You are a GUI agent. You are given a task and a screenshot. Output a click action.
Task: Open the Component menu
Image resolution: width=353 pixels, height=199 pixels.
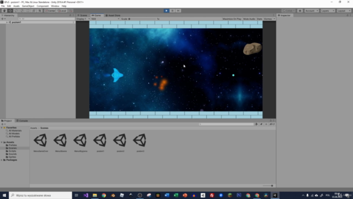point(42,6)
